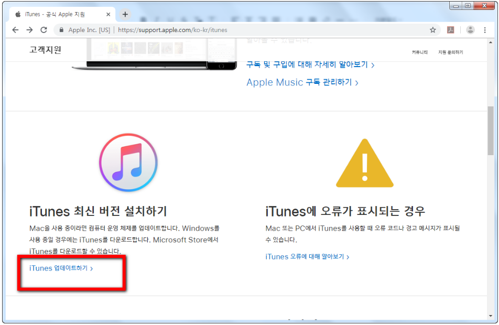Click the 고객지원 header title
Screen dimensions: 499x325
pyautogui.click(x=45, y=50)
